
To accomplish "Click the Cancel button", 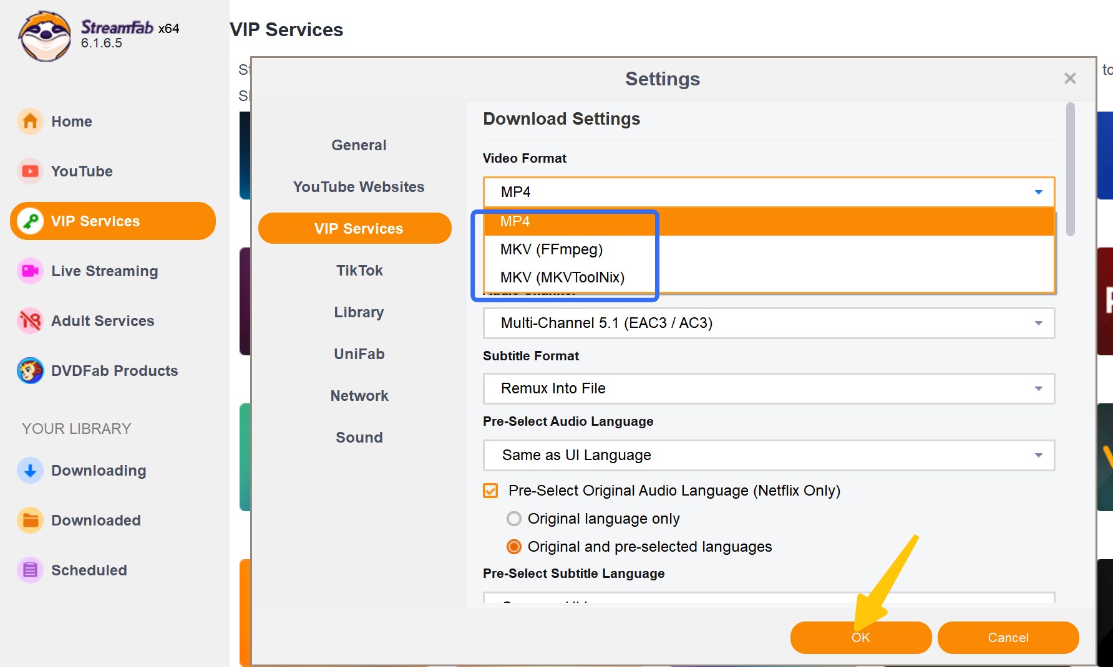I will click(1008, 637).
